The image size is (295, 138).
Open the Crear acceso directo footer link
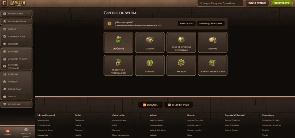[45, 130]
